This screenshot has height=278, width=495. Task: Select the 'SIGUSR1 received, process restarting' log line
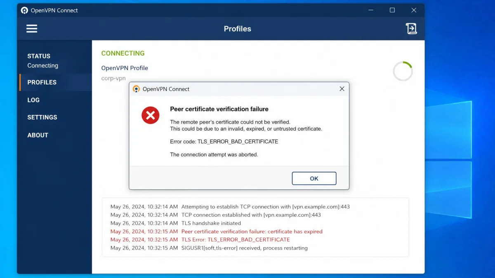pyautogui.click(x=209, y=248)
